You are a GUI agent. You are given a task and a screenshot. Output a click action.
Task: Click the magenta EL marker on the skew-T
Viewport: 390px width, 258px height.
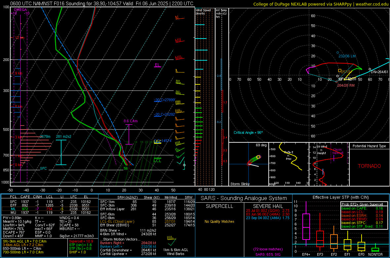click(x=157, y=65)
